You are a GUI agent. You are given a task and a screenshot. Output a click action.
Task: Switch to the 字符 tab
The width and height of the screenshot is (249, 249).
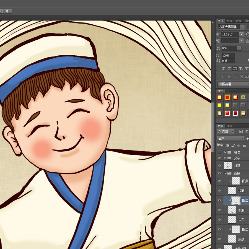pos(220,21)
